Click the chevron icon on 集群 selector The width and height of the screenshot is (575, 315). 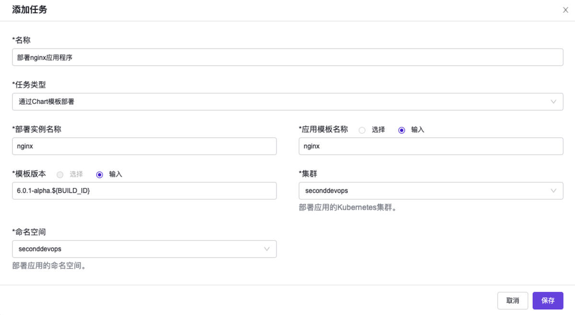point(554,191)
